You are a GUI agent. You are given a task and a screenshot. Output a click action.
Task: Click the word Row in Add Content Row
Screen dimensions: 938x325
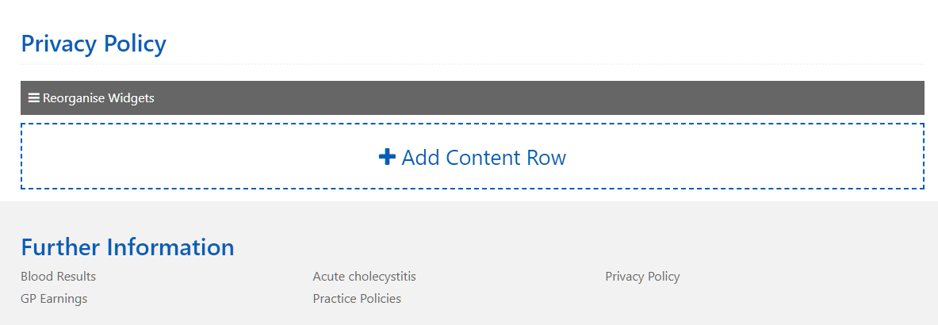546,157
